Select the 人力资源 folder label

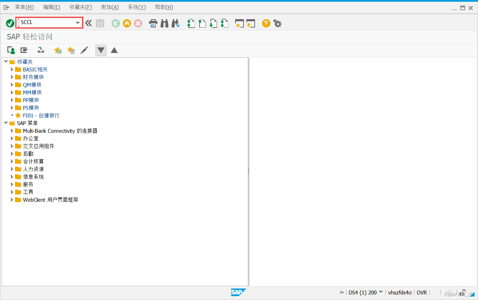coord(33,169)
